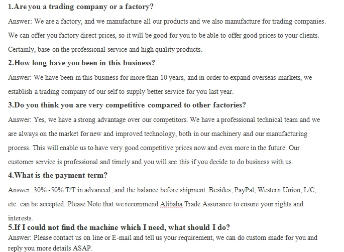Click the word "interests" below the payment answer
344x252 pixels.
(x=20, y=218)
